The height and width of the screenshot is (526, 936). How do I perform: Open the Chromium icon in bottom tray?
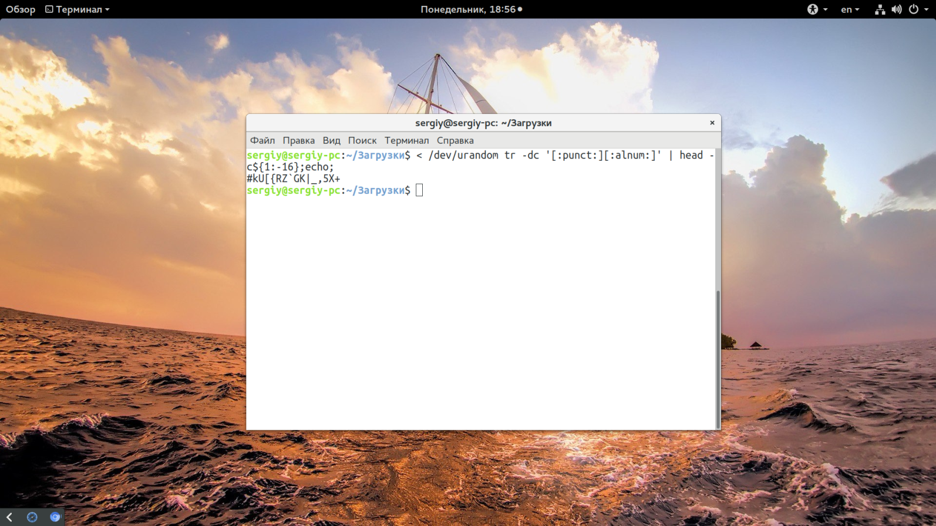(55, 517)
